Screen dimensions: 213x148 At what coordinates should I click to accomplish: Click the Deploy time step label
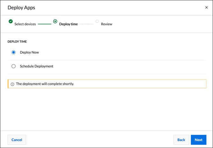pyautogui.click(x=68, y=24)
